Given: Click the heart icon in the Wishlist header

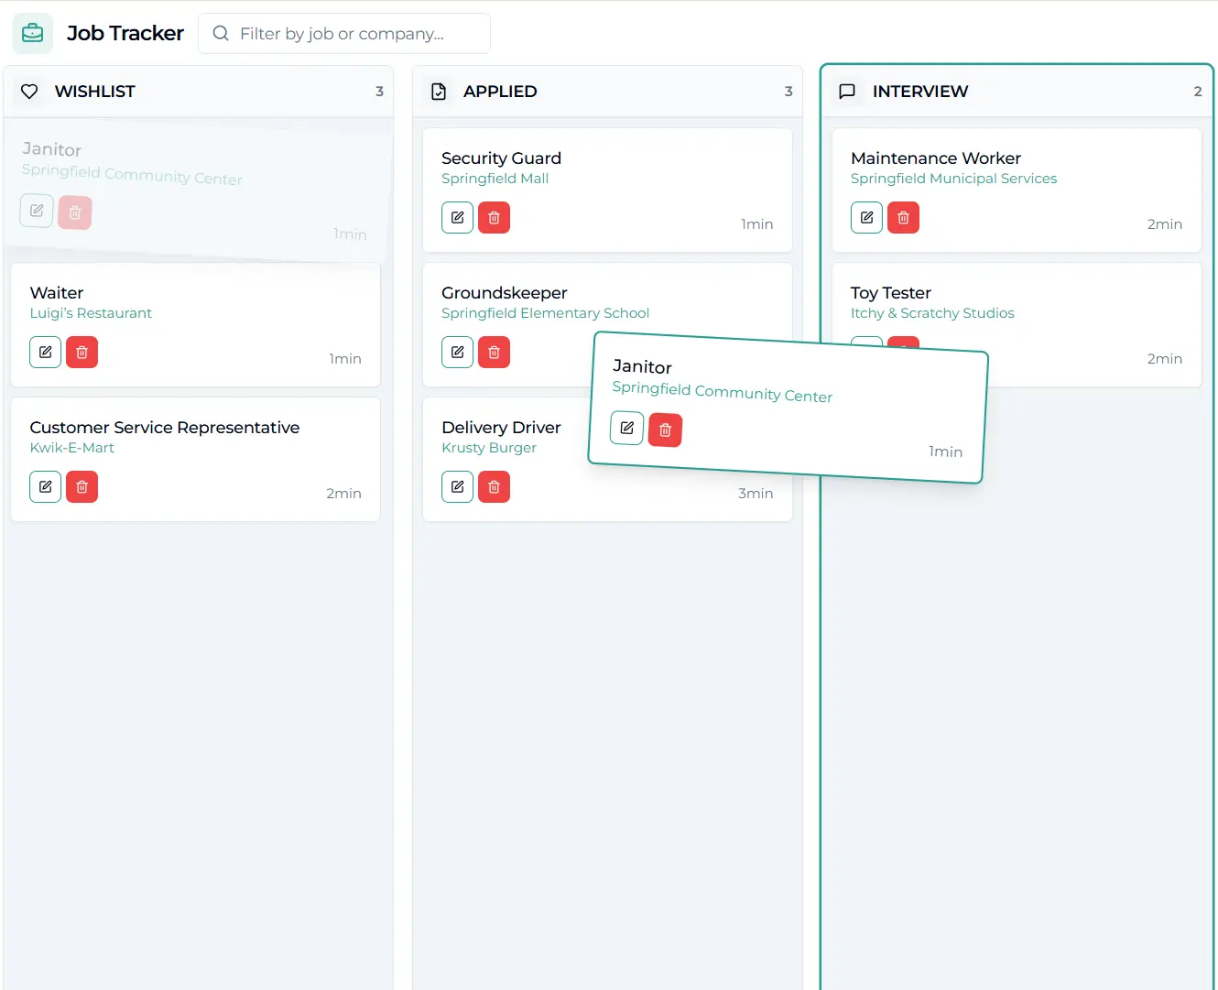Looking at the screenshot, I should 28,91.
